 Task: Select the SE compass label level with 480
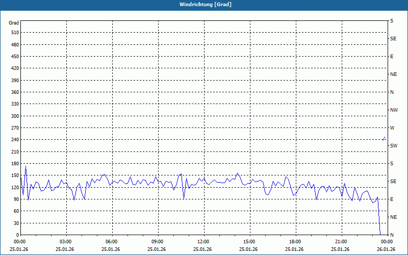click(x=393, y=39)
